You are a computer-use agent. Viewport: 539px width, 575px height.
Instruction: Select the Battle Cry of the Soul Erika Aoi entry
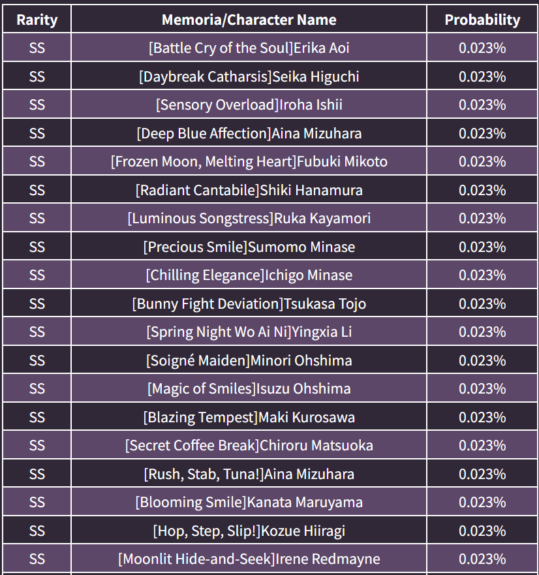(249, 48)
